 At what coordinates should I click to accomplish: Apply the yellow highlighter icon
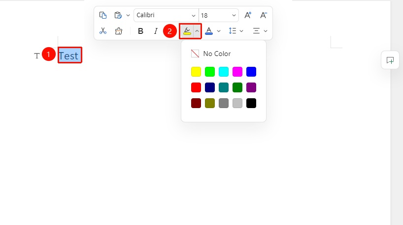pyautogui.click(x=187, y=31)
